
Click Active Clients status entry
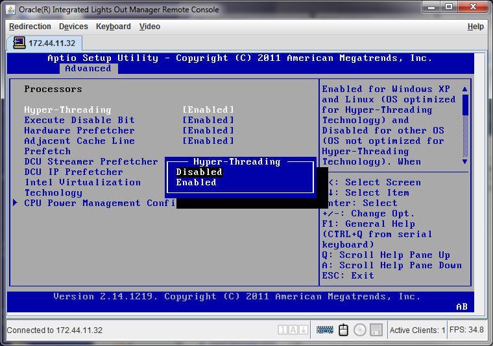click(417, 330)
